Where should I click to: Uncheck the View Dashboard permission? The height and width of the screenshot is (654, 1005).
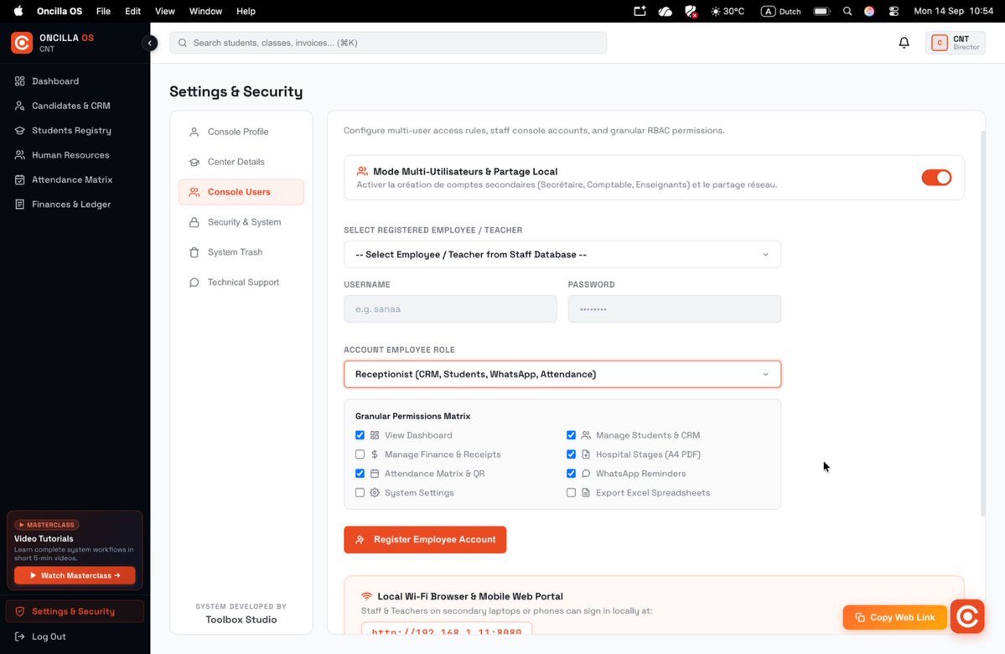point(360,434)
